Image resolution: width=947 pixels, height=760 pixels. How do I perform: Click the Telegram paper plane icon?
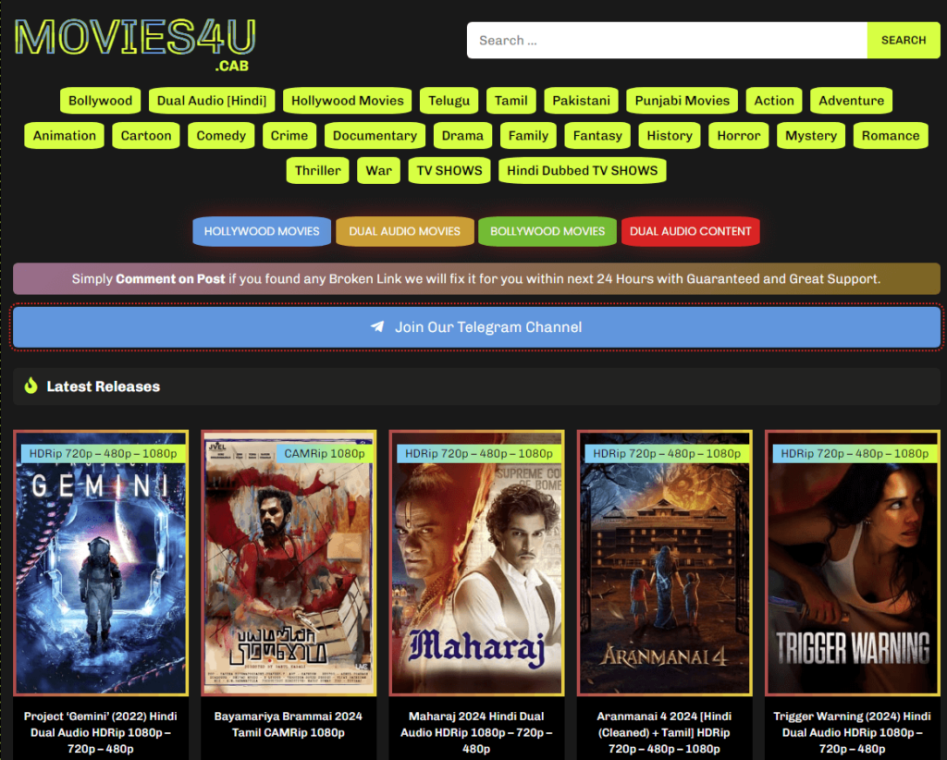pyautogui.click(x=377, y=327)
